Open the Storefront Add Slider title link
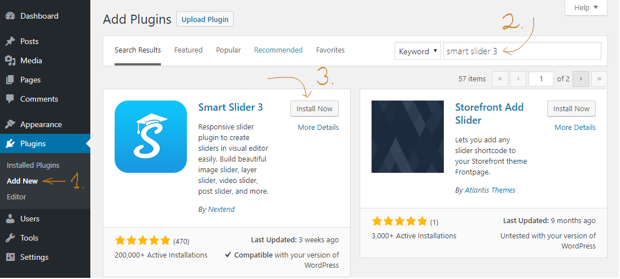This screenshot has width=620, height=279. click(x=489, y=114)
